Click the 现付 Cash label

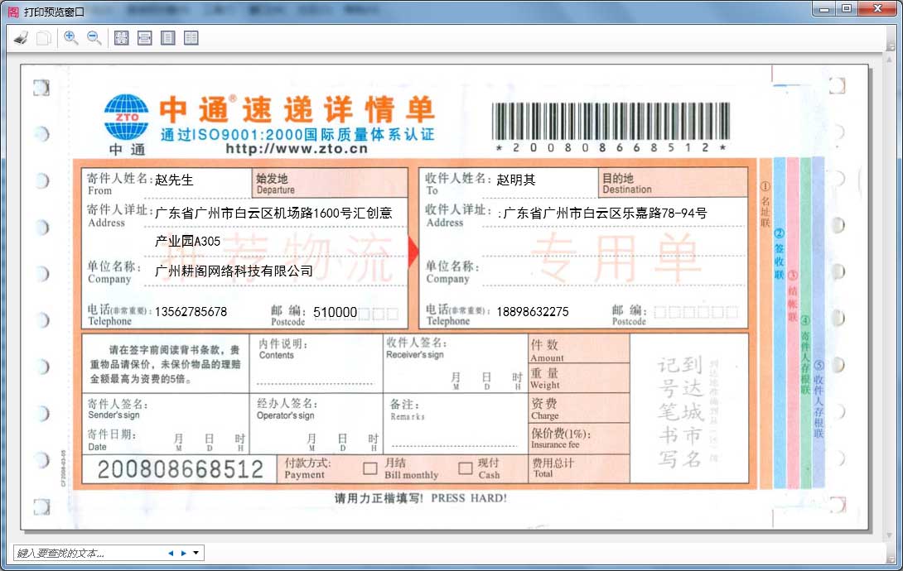pos(489,468)
